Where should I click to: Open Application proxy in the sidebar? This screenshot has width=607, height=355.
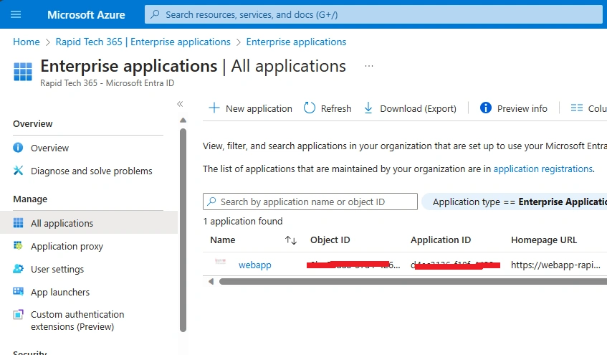tap(67, 247)
